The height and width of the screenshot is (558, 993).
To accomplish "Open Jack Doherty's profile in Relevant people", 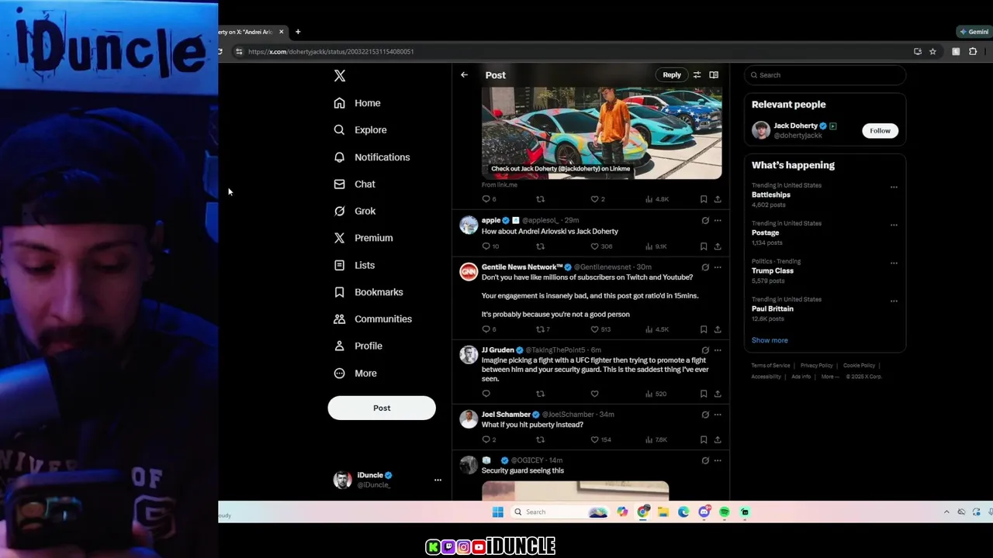I will [795, 126].
